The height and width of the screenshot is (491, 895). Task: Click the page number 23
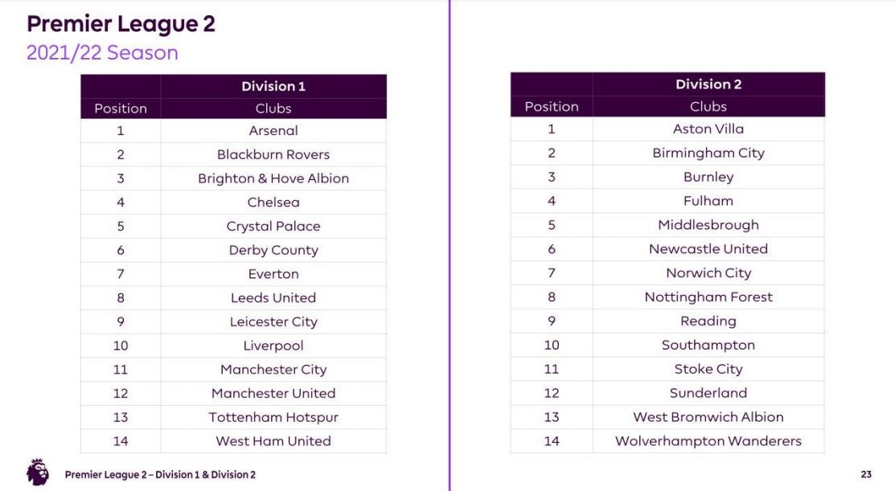tap(866, 474)
